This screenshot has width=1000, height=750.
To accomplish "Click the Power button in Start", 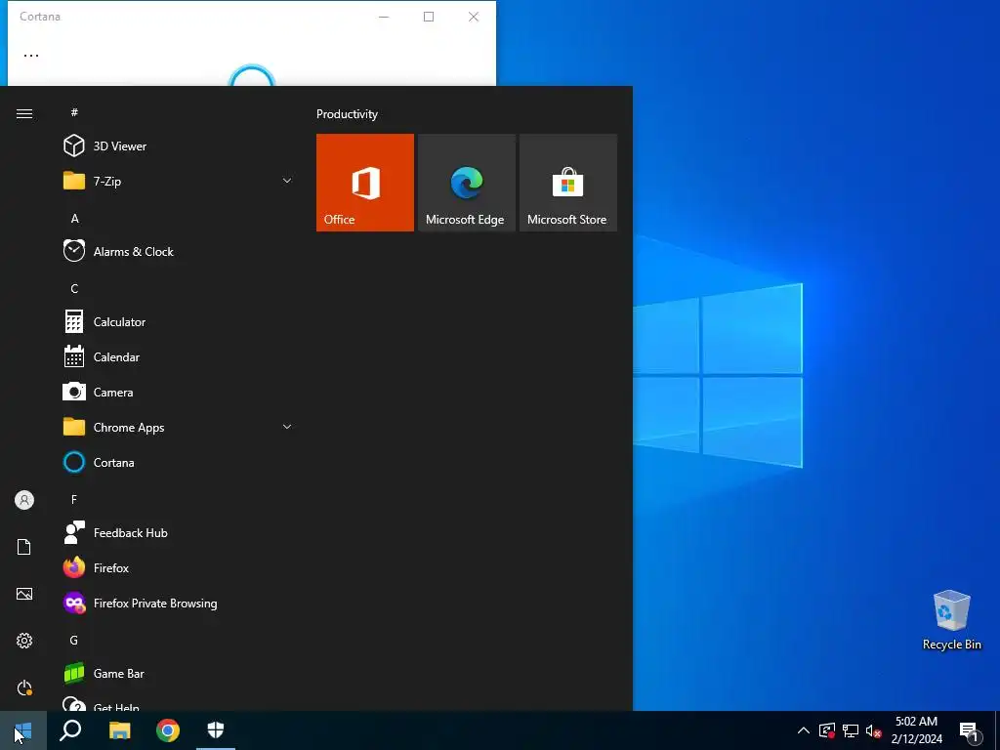I will [24, 687].
